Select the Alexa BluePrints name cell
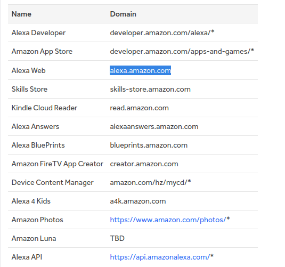 point(38,145)
